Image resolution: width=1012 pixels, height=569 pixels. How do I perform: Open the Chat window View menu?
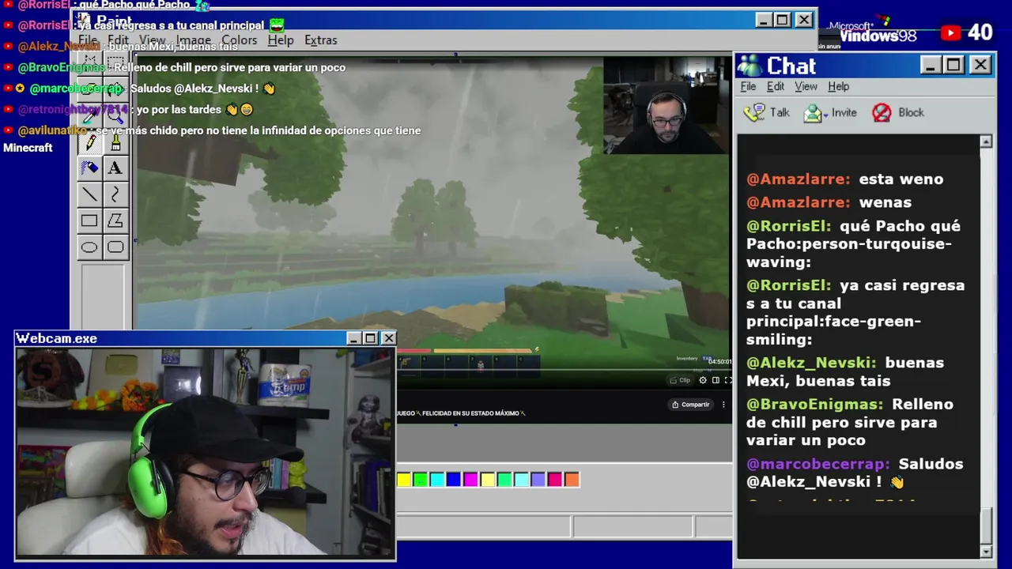[806, 87]
